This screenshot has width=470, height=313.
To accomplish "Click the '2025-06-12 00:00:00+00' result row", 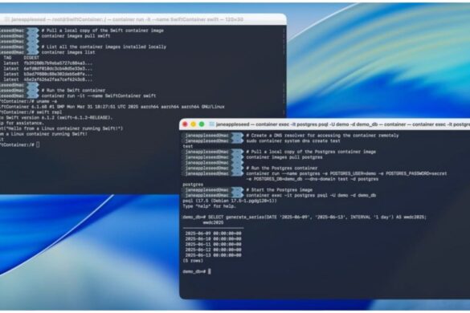I will (213, 250).
